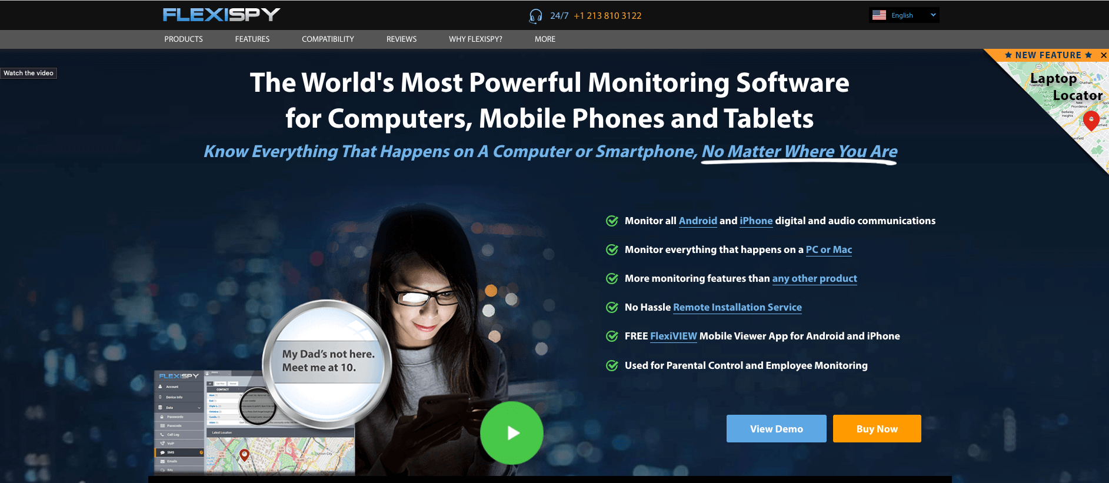The image size is (1109, 483).
Task: Click checkmark icon beside Monitor everything that happens
Action: (612, 250)
